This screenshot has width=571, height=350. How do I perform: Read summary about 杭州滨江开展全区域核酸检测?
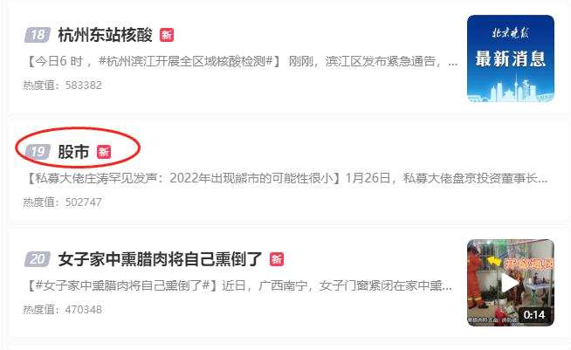coord(242,61)
